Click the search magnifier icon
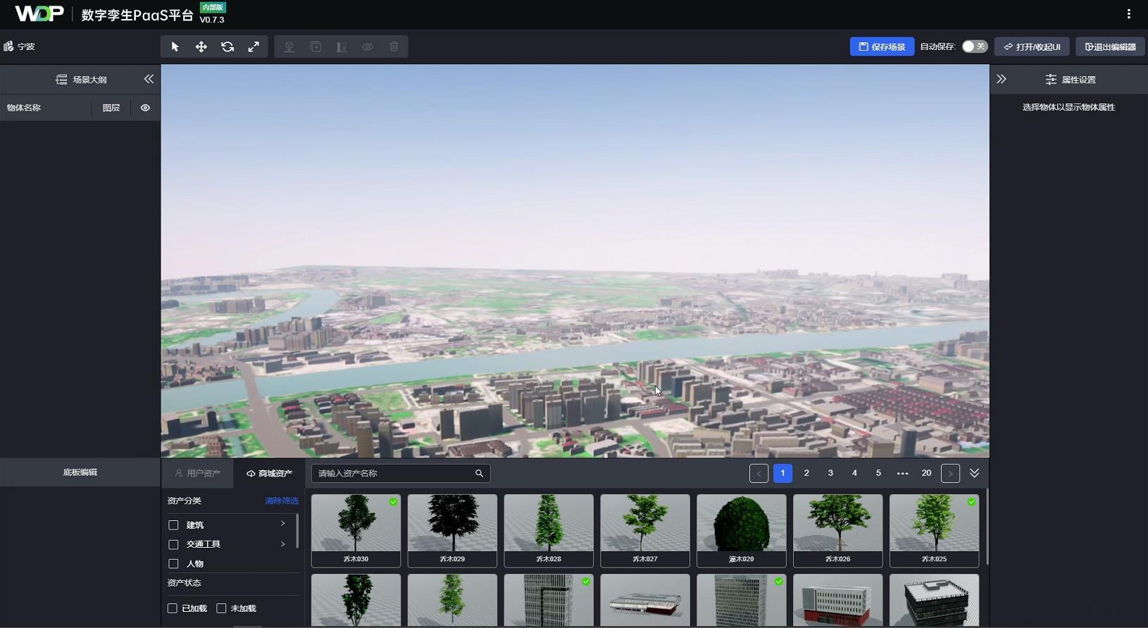1148x628 pixels. click(479, 474)
